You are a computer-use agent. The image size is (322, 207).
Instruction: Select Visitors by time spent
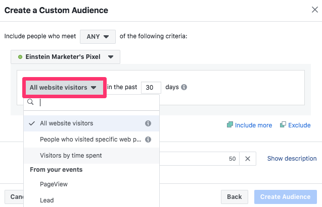[x=91, y=156]
